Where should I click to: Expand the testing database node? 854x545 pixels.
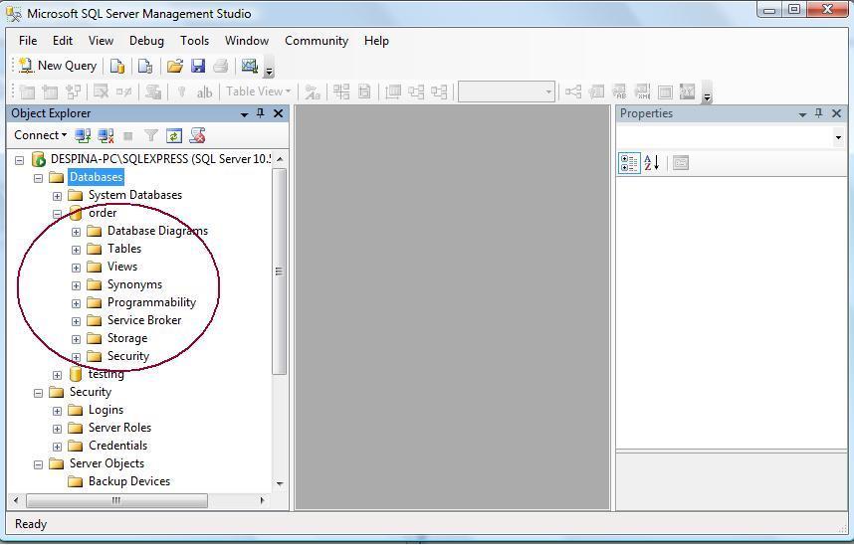(x=57, y=375)
